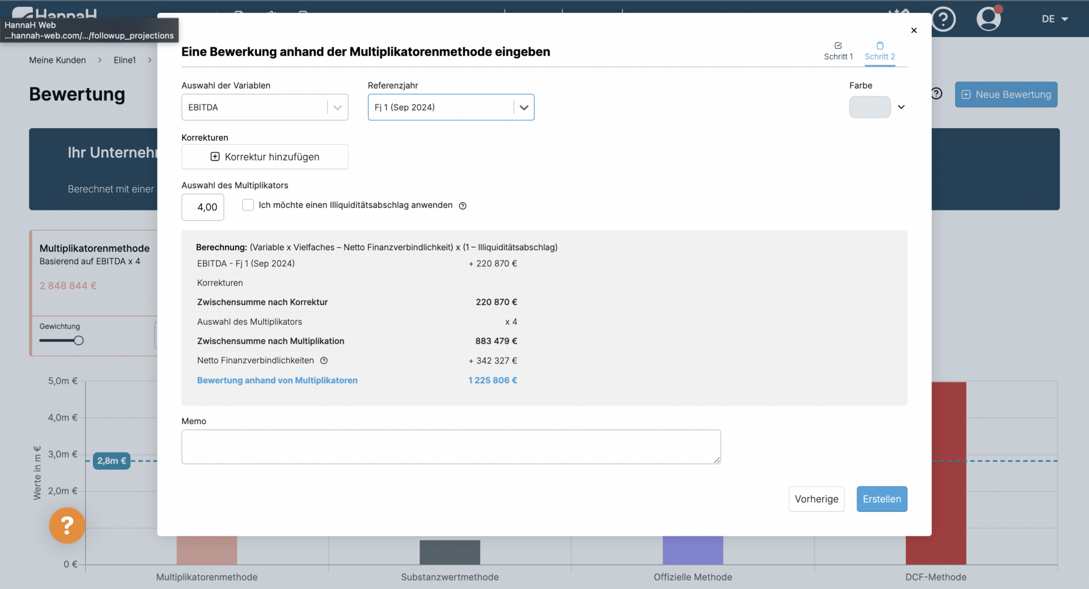This screenshot has height=589, width=1089.
Task: Enable the Illiquiditätsabschlag checkbox
Action: pyautogui.click(x=248, y=205)
